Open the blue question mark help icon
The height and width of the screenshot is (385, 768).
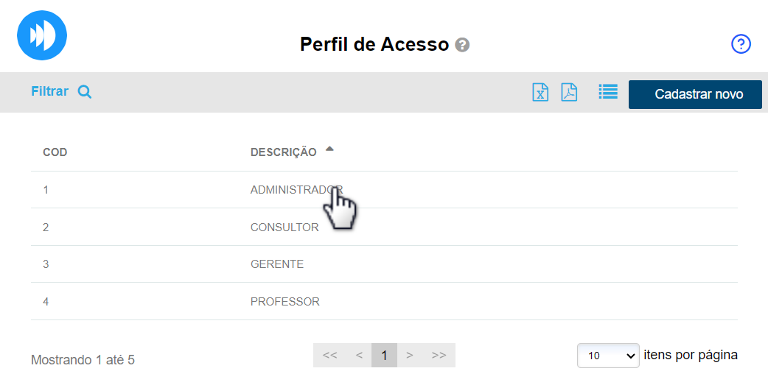tap(741, 44)
